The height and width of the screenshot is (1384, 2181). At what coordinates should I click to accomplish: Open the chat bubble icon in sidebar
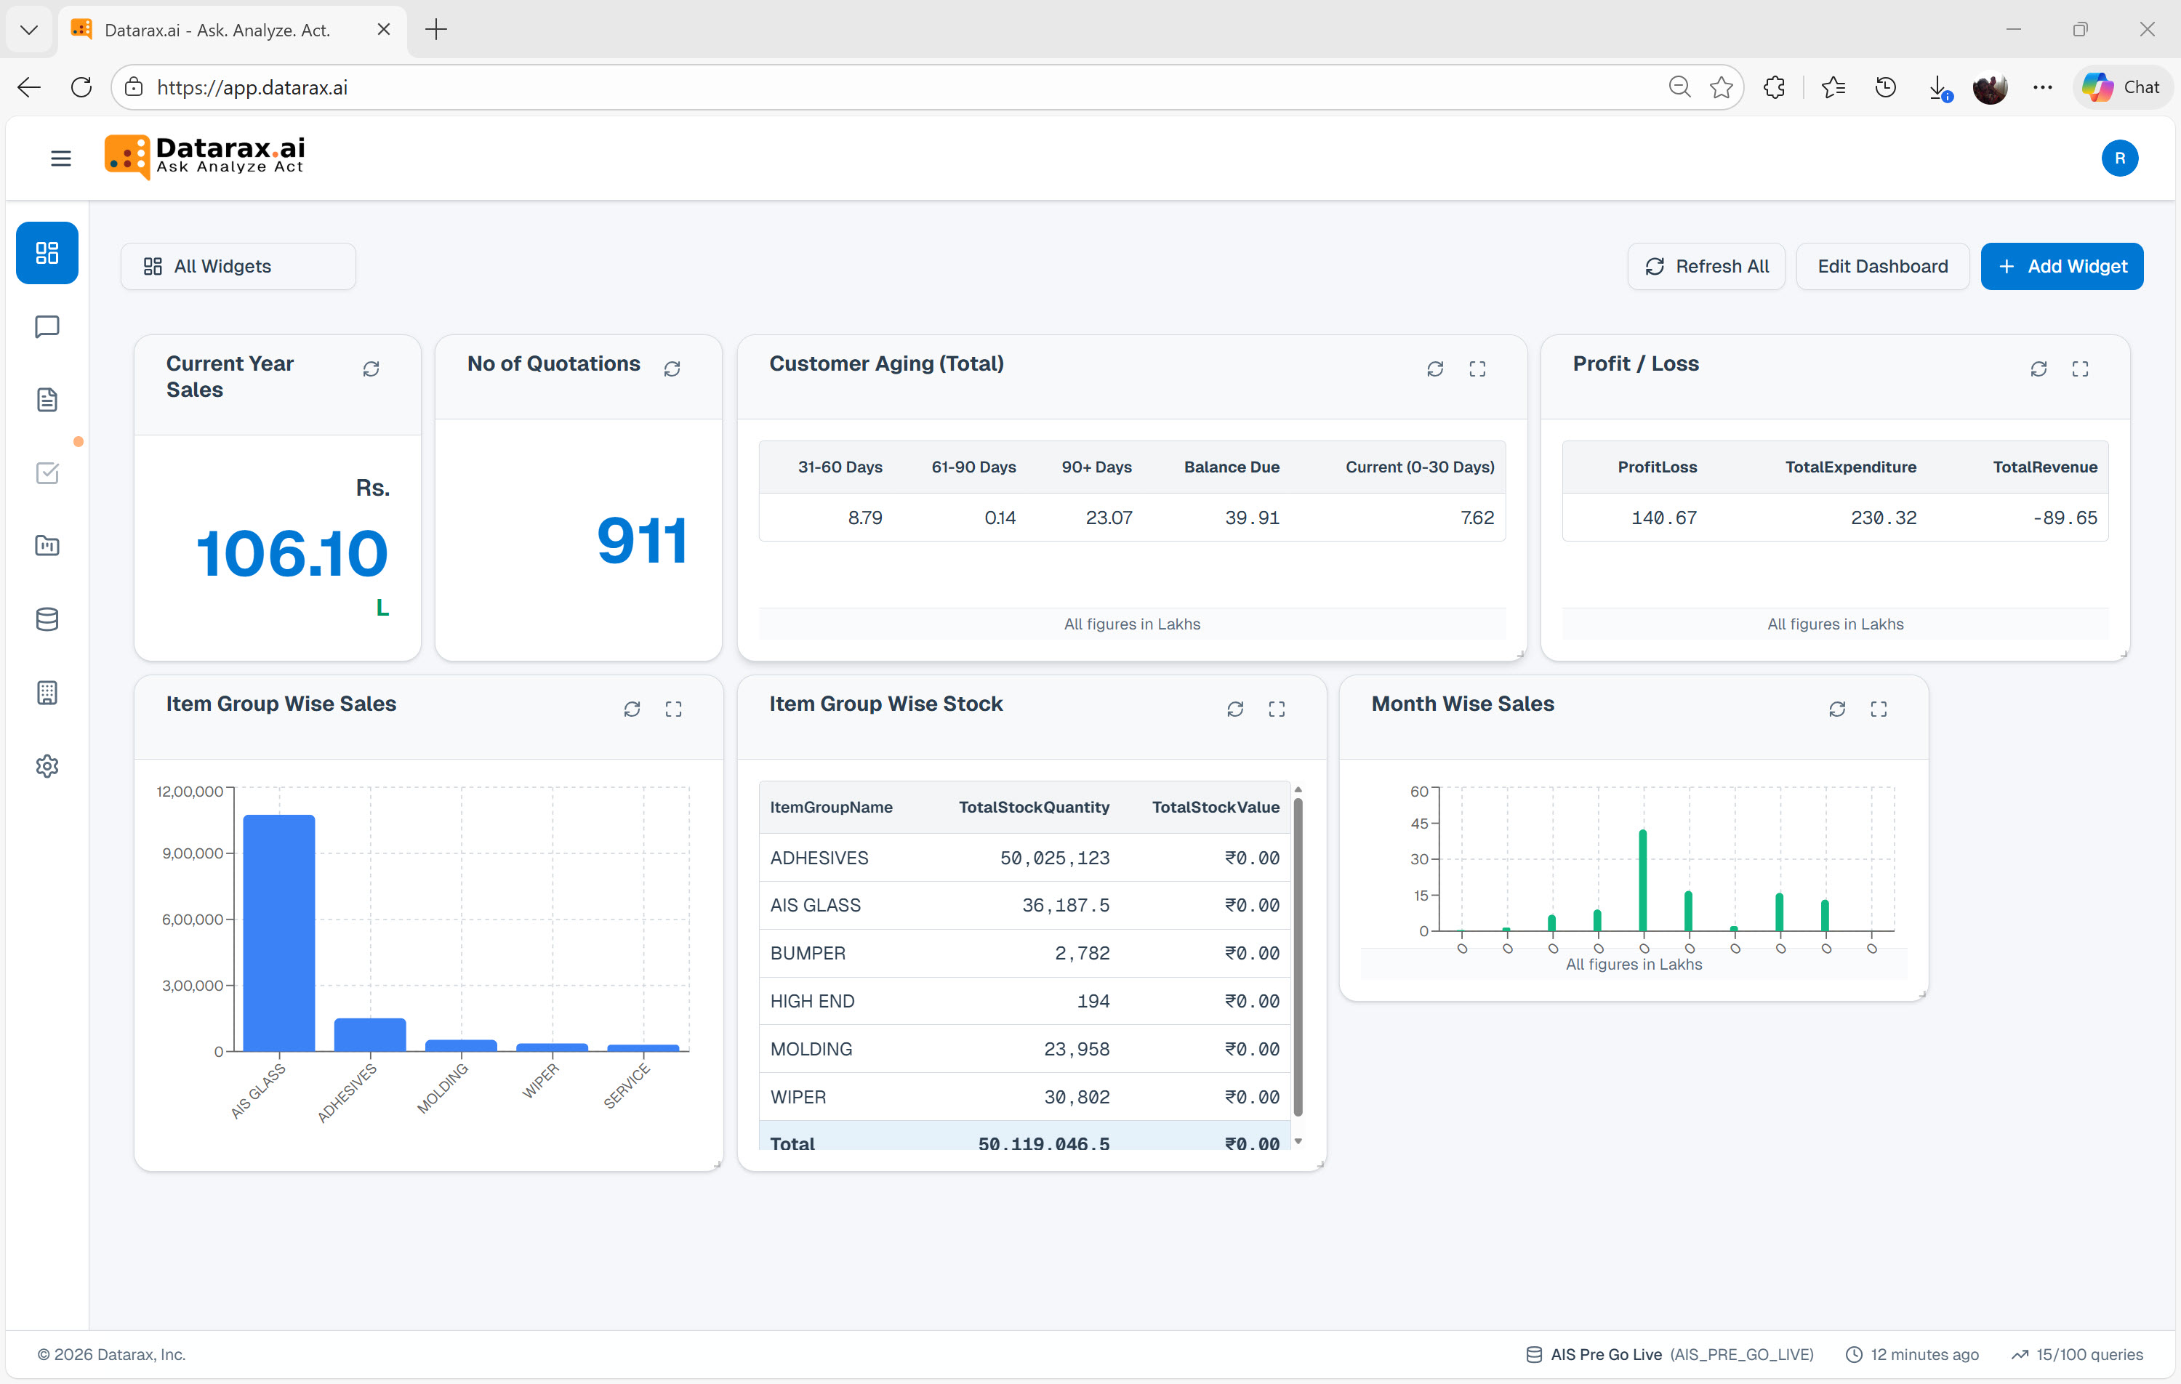coord(47,326)
